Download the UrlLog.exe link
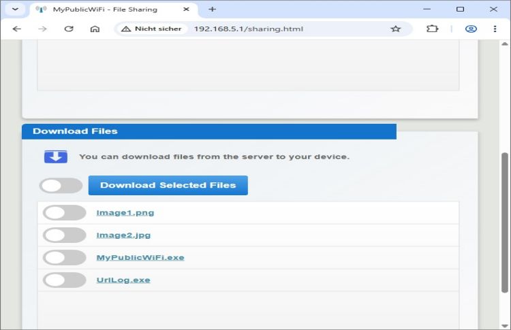 click(123, 280)
